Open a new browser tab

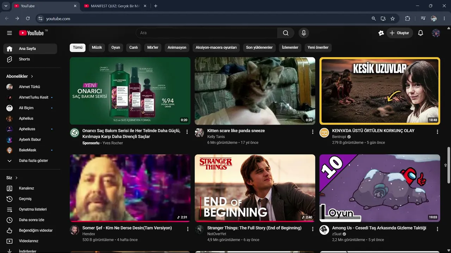pos(156,6)
